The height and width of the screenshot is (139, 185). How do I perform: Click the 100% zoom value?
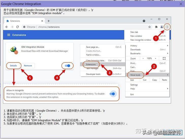149,58
